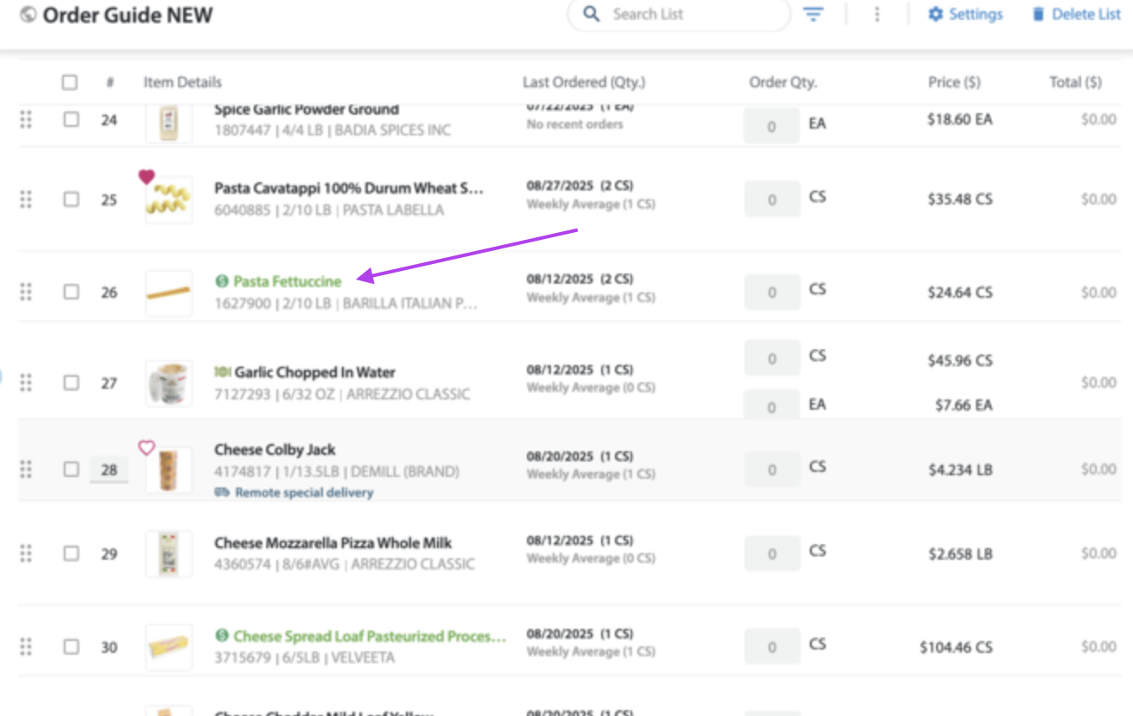Toggle the select-all checkbox in the header
1133x716 pixels.
[x=70, y=83]
